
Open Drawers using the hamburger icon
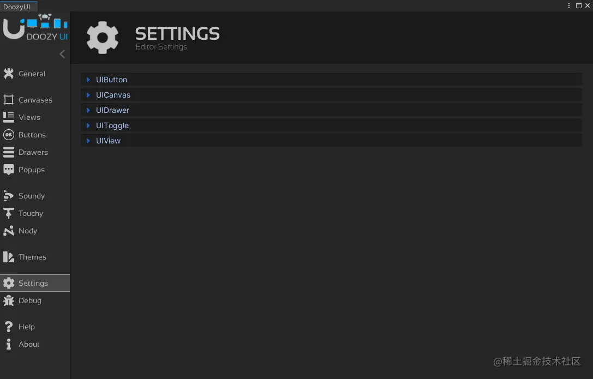[x=8, y=152]
